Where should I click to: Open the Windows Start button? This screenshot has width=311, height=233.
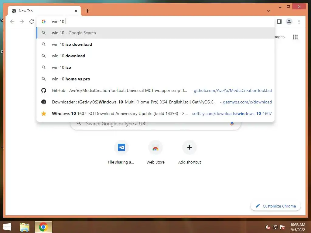pyautogui.click(x=7, y=227)
